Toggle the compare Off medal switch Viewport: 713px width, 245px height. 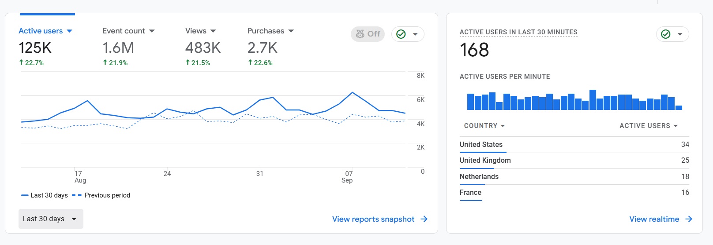click(368, 34)
